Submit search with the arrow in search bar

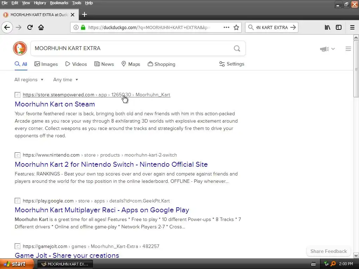[x=293, y=27]
